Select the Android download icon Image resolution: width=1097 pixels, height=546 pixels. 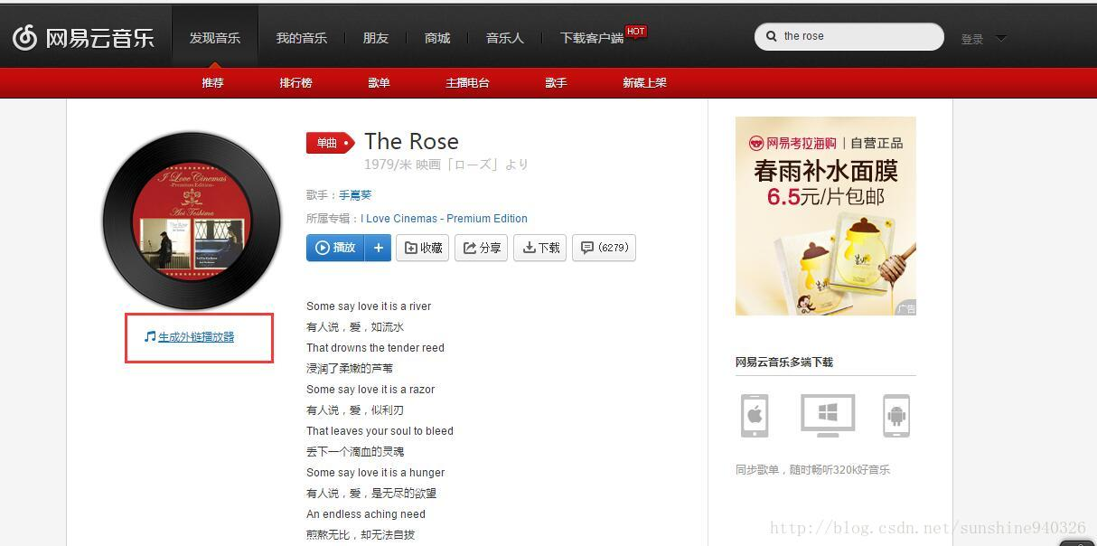[895, 414]
